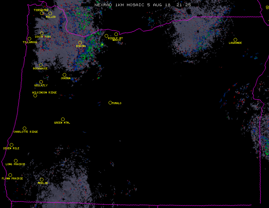Viewport: 269px width, 208px height.
Task: Select the Middle Mt station circle
Action: coord(106,36)
